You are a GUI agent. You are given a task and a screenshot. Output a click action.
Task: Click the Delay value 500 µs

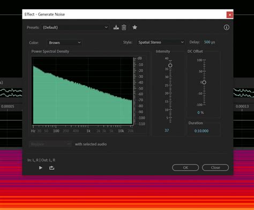[x=210, y=42]
